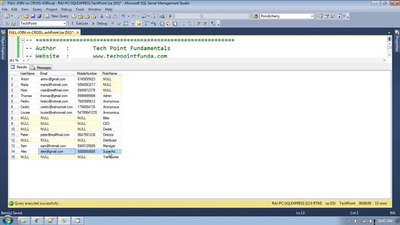
Task: Click the New Query button
Action: pyautogui.click(x=57, y=16)
